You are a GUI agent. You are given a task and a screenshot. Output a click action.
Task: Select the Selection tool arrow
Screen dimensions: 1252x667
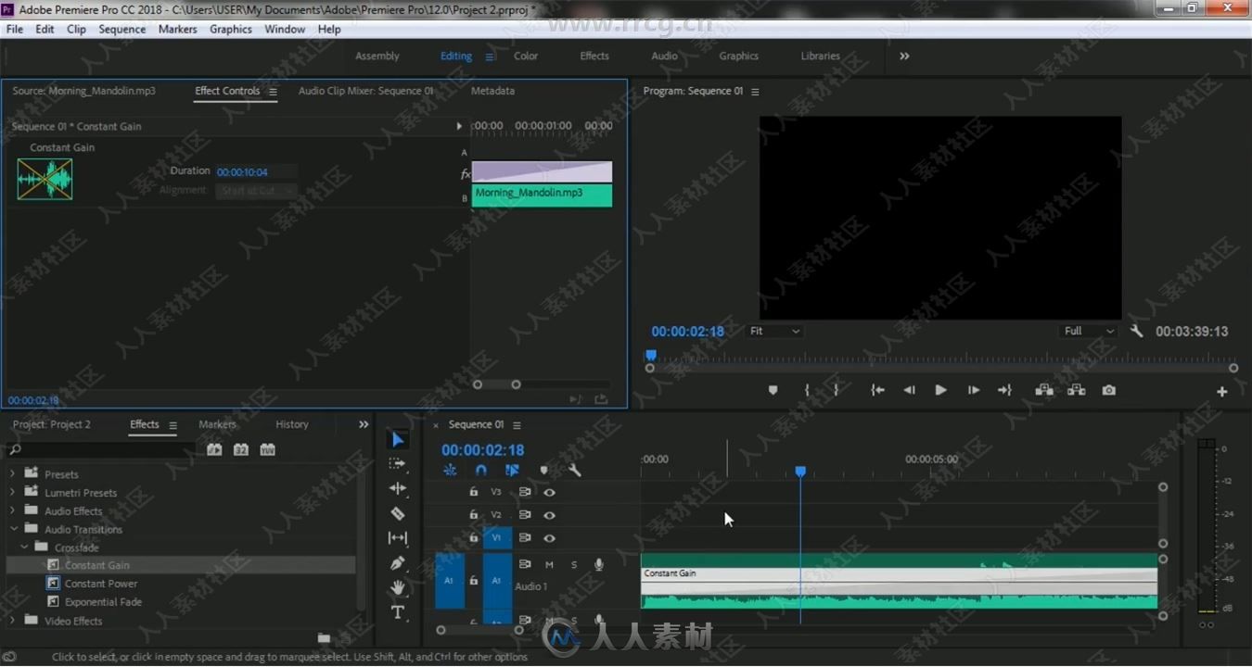click(x=398, y=439)
